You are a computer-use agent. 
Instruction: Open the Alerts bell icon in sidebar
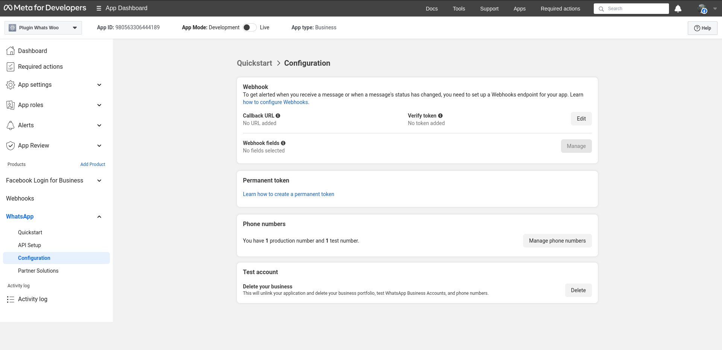11,125
